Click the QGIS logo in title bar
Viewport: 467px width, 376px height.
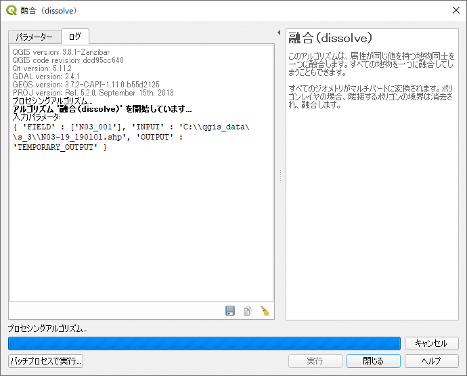tap(12, 10)
